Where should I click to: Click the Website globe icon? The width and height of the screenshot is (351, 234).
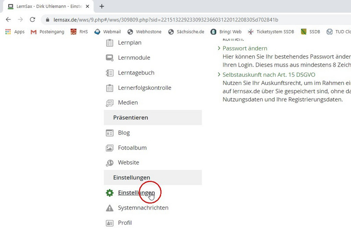(110, 163)
